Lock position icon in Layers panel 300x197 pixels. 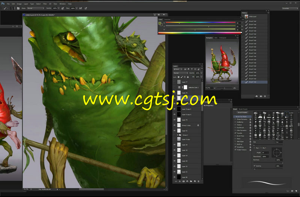pyautogui.click(x=184, y=77)
